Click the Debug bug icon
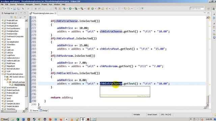This screenshot has width=216, height=121. point(64,9)
